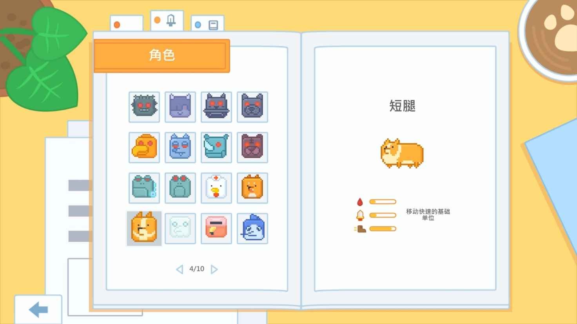The width and height of the screenshot is (577, 324).
Task: Click the green frog character icon
Action: 180,188
